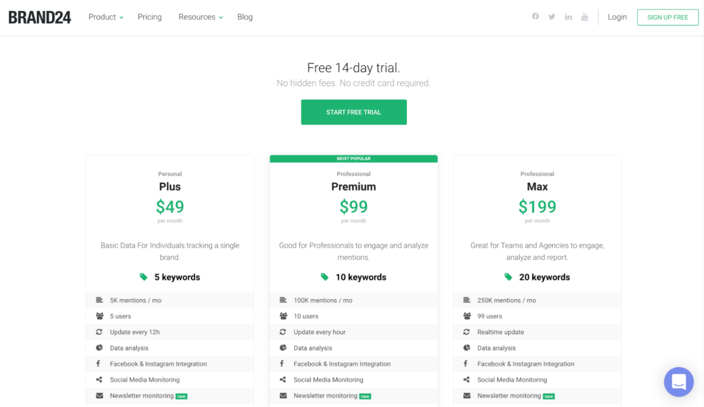Expand the Resources dropdown menu
The width and height of the screenshot is (704, 407).
click(x=201, y=17)
